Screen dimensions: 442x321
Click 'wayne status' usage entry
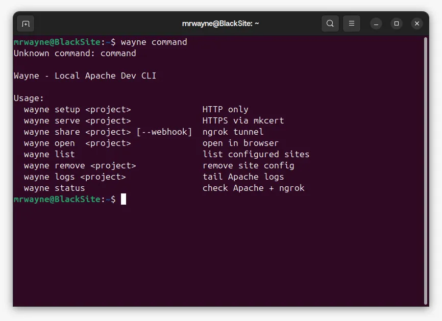tap(55, 188)
